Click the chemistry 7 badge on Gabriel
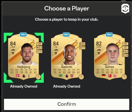The height and width of the screenshot is (112, 132). (x=81, y=77)
